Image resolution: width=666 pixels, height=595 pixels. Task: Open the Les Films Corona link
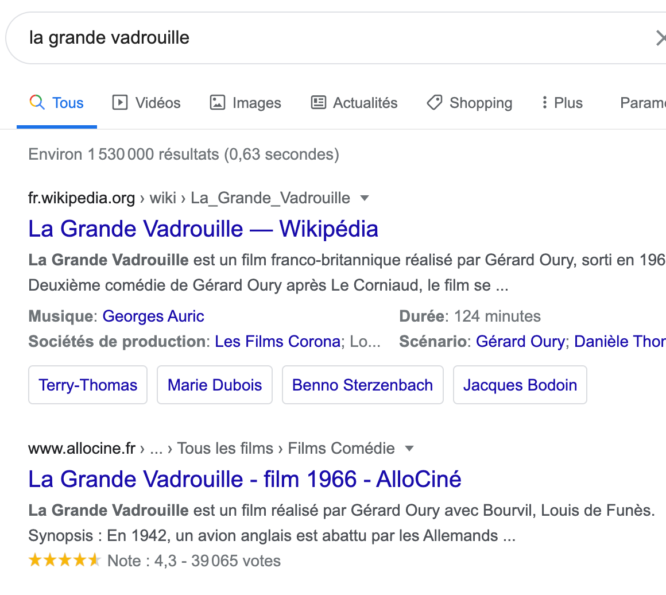[277, 341]
